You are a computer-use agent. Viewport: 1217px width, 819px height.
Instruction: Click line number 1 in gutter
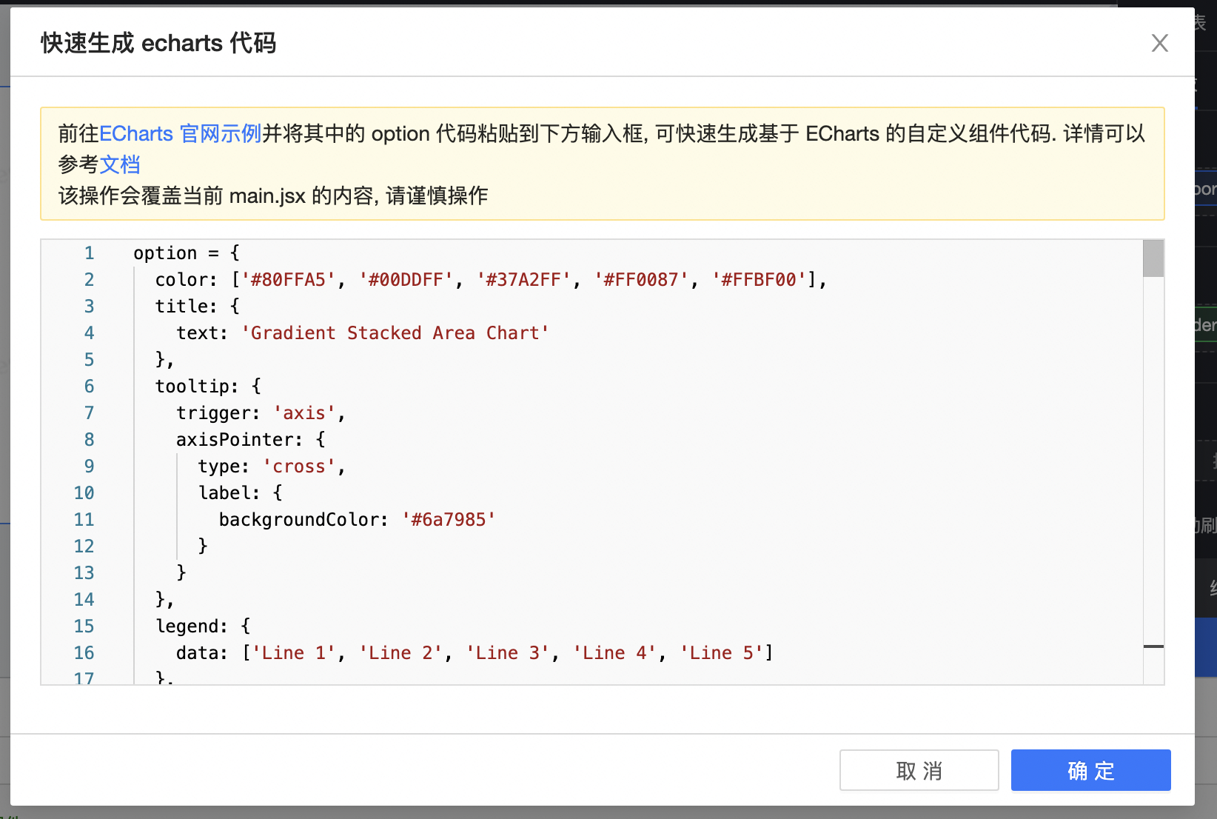pos(89,253)
